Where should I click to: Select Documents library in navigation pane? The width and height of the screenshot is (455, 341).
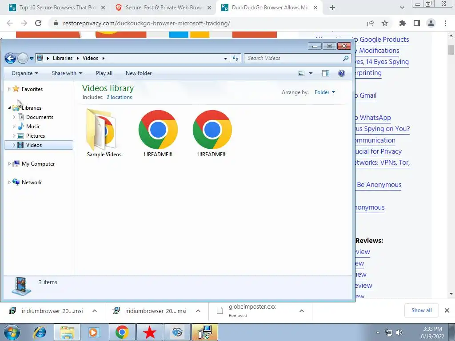pos(40,117)
